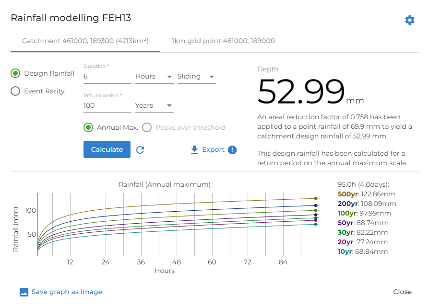This screenshot has width=429, height=307.
Task: Switch to Peaks over threshold option
Action: click(147, 127)
